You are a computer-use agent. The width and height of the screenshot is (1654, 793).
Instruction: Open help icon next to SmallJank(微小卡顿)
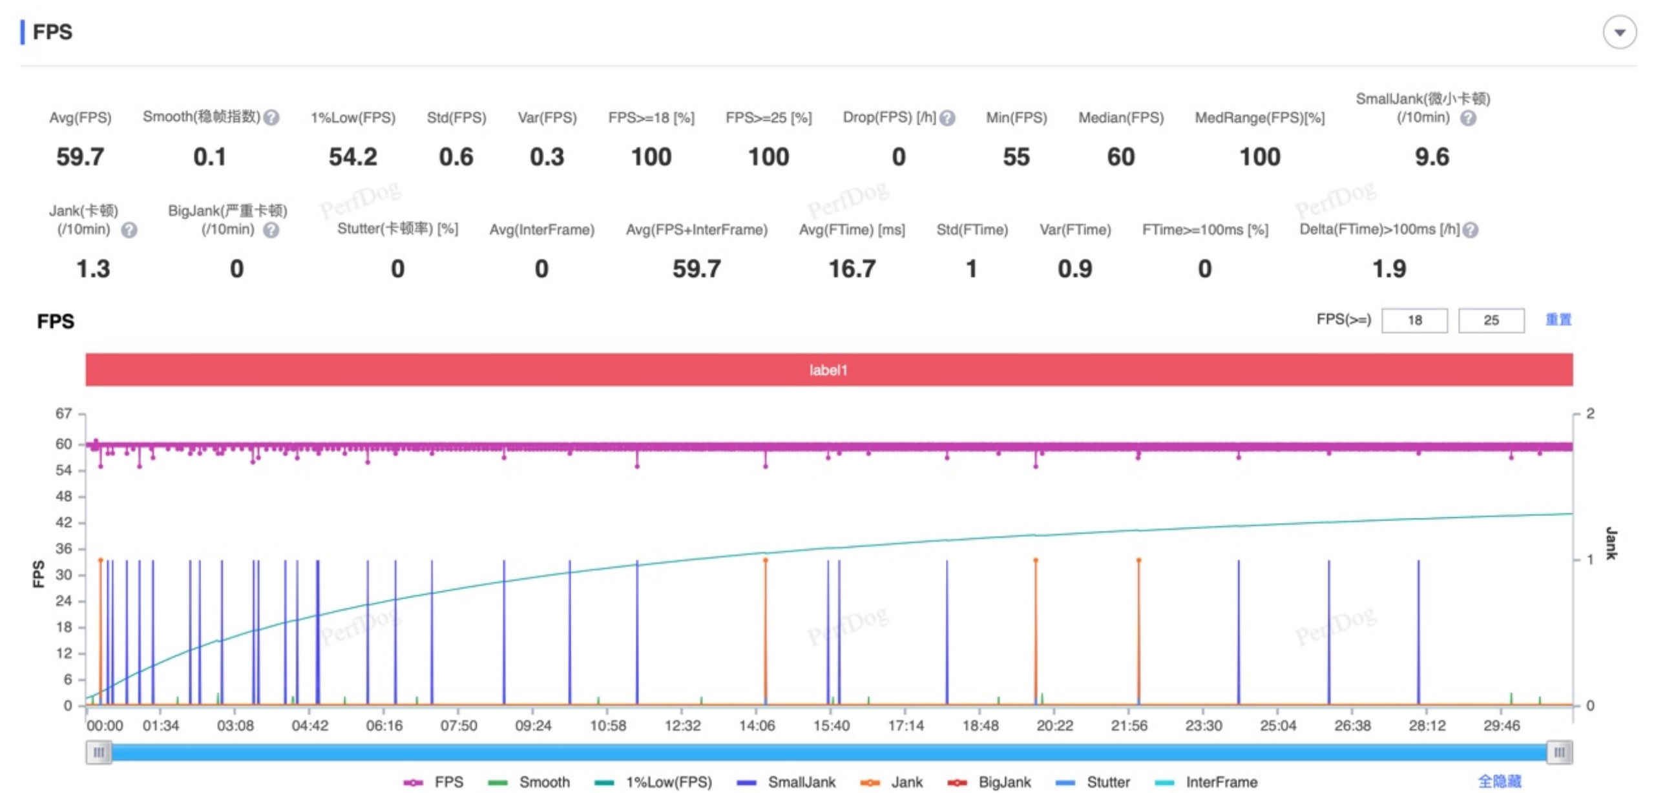(1467, 118)
